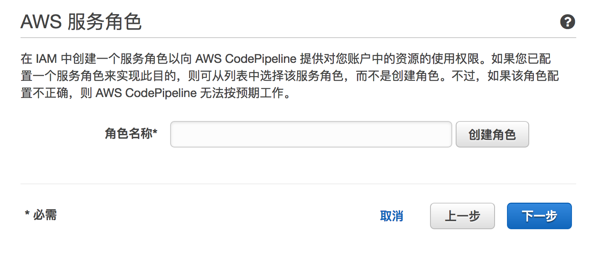Click description line starting with 置一个服务角色
The height and width of the screenshot is (254, 607).
pos(289,76)
